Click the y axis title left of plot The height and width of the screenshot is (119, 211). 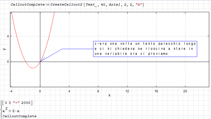[x=4, y=49]
